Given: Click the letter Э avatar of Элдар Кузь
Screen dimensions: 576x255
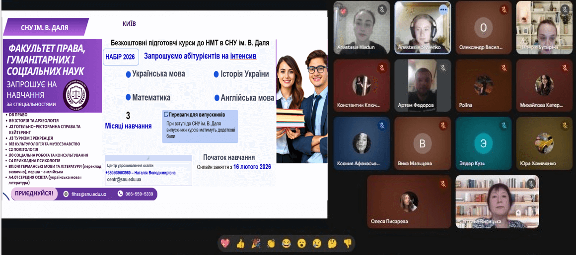Looking at the screenshot, I should point(484,143).
